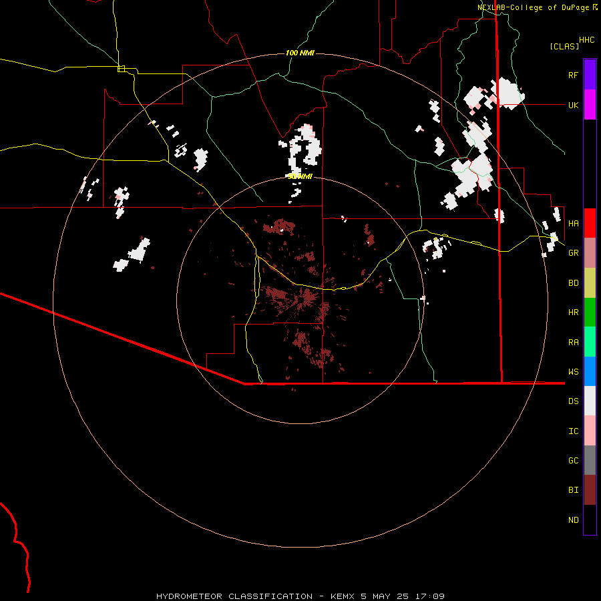The width and height of the screenshot is (601, 601).
Task: Click the Hydrometeor Classification KEMX title text
Action: click(300, 596)
